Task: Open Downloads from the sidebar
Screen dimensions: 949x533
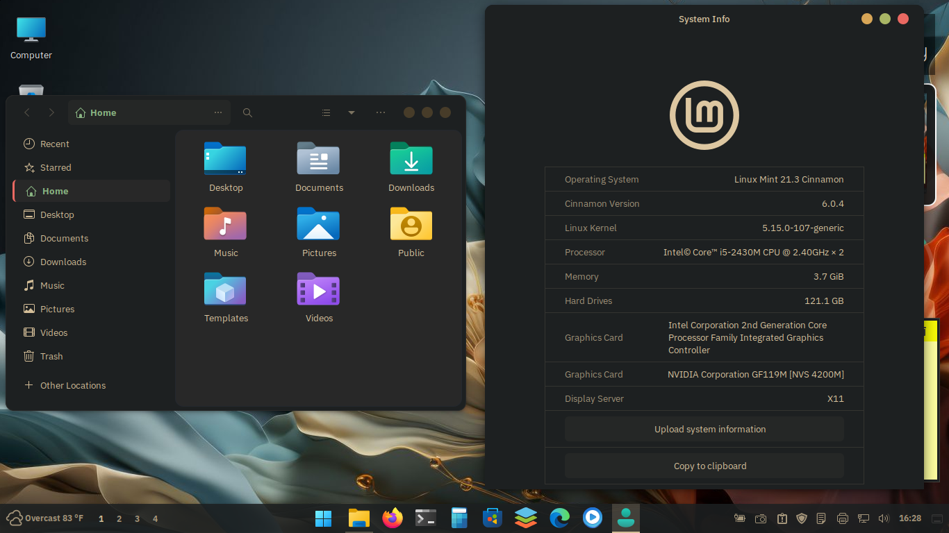Action: pos(92,262)
